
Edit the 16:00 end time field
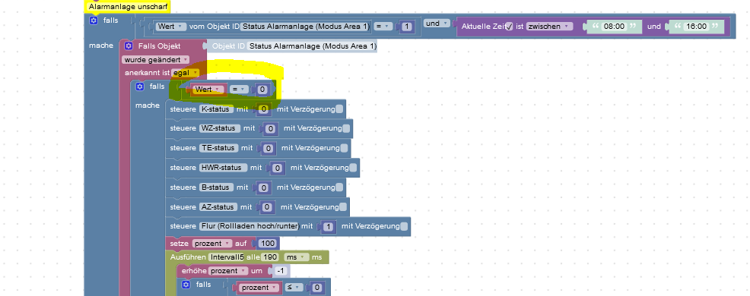point(697,27)
